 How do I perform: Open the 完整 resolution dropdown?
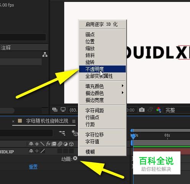[x=170, y=110]
